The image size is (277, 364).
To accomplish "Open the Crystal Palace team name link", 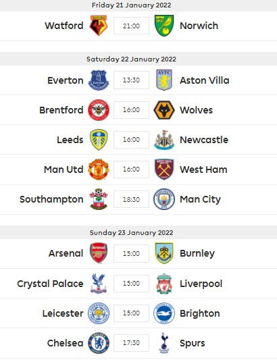I will (x=50, y=284).
